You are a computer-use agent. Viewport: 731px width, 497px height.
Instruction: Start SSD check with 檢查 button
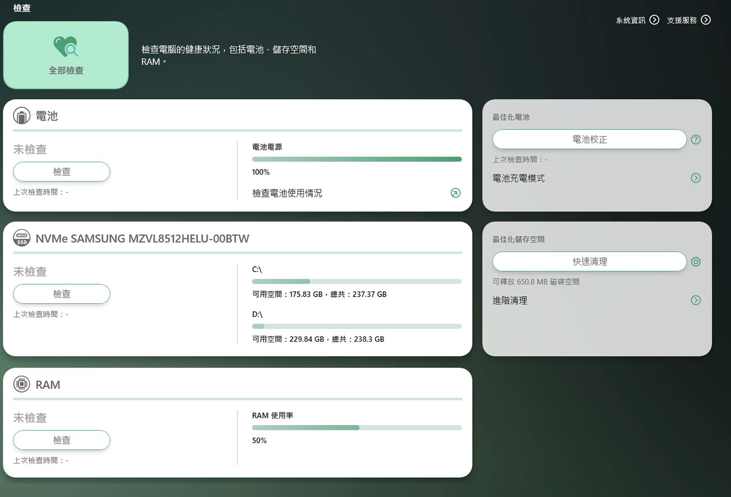click(61, 294)
